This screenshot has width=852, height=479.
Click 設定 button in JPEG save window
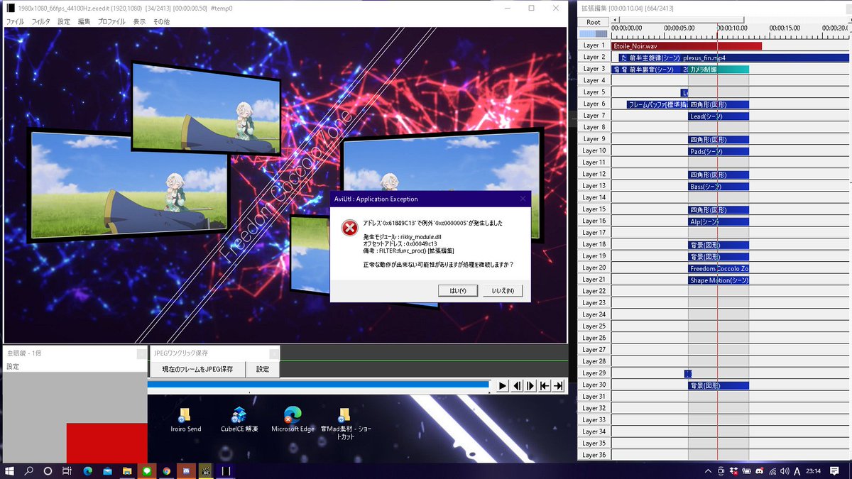[263, 369]
